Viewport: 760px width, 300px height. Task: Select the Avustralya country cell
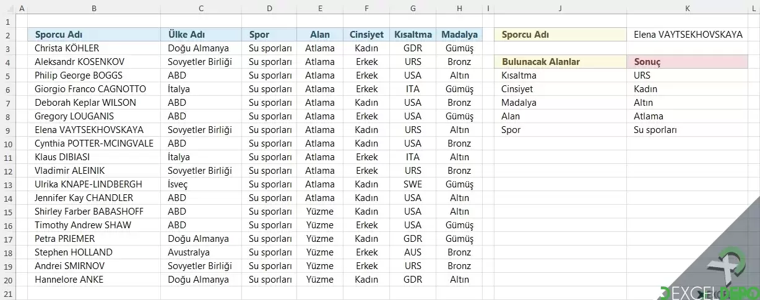pyautogui.click(x=201, y=252)
